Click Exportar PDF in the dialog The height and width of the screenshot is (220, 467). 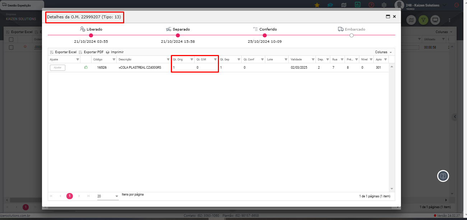[x=91, y=52]
